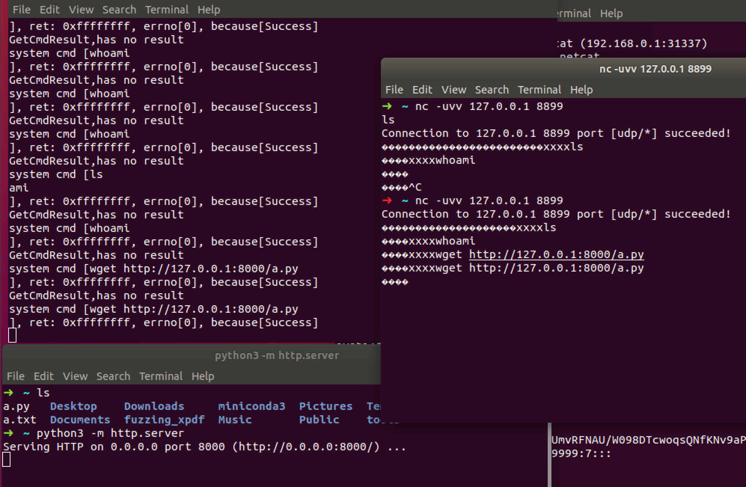Click a.py in the ls output
746x487 pixels.
coord(16,407)
